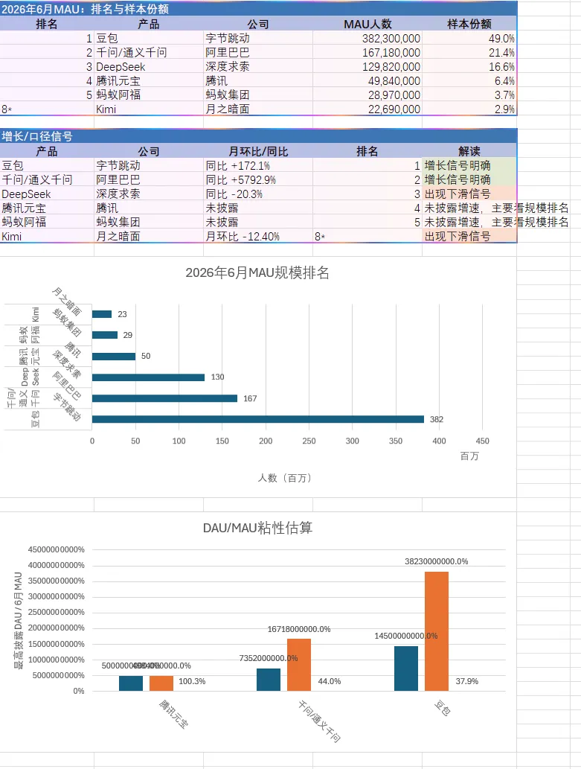
Task: Click the 37.9% data label
Action: pos(466,681)
